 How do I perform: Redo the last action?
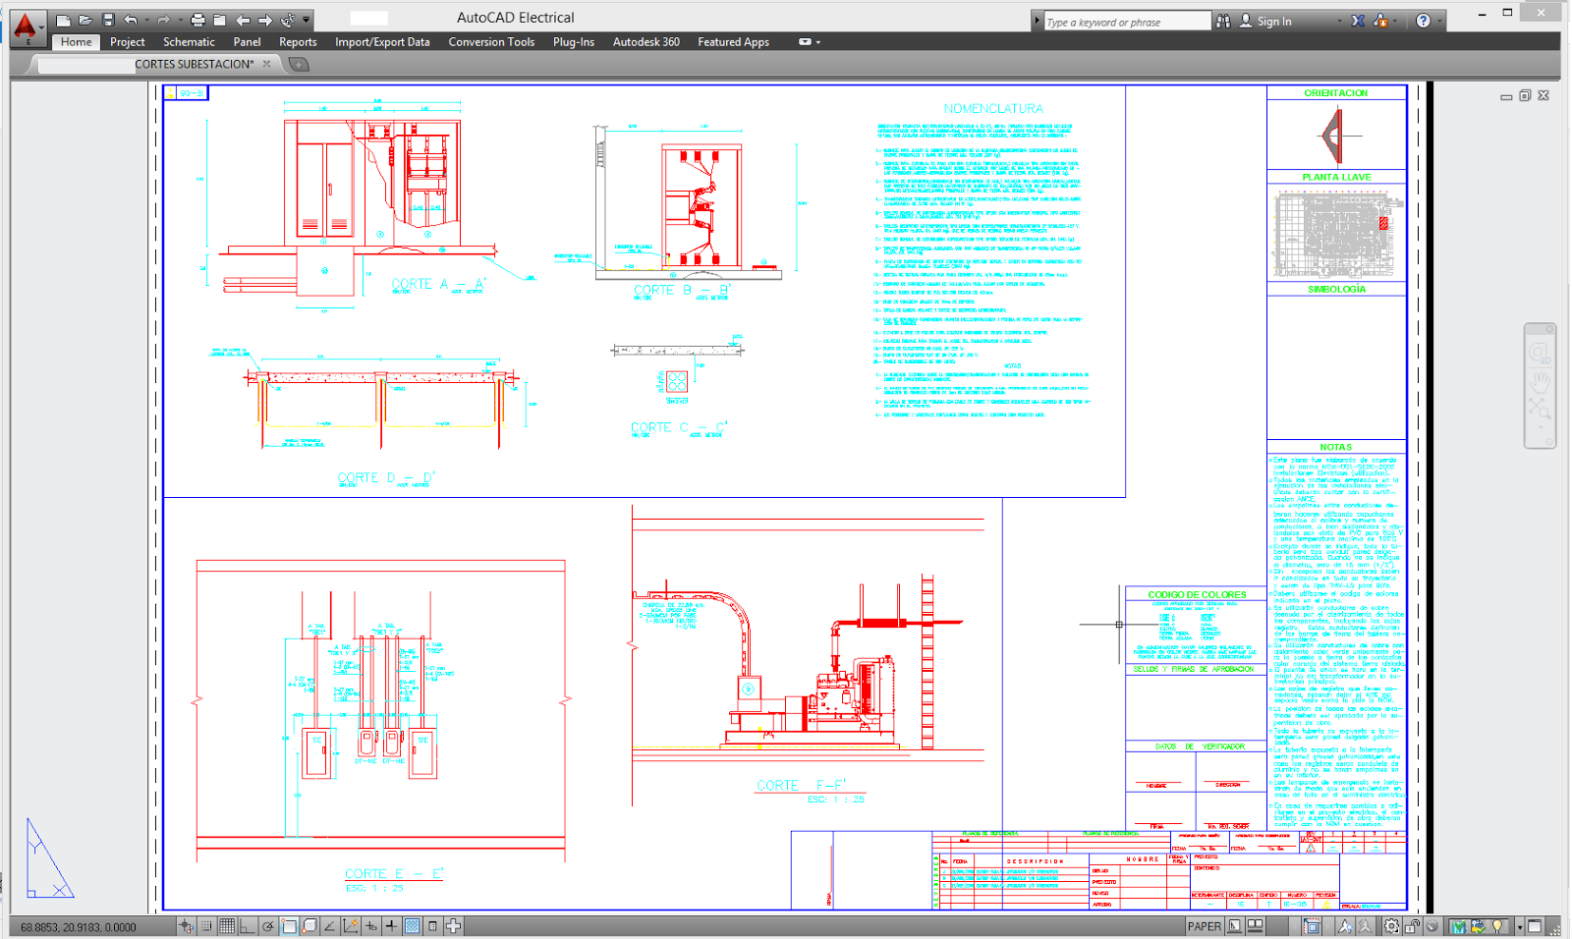162,19
